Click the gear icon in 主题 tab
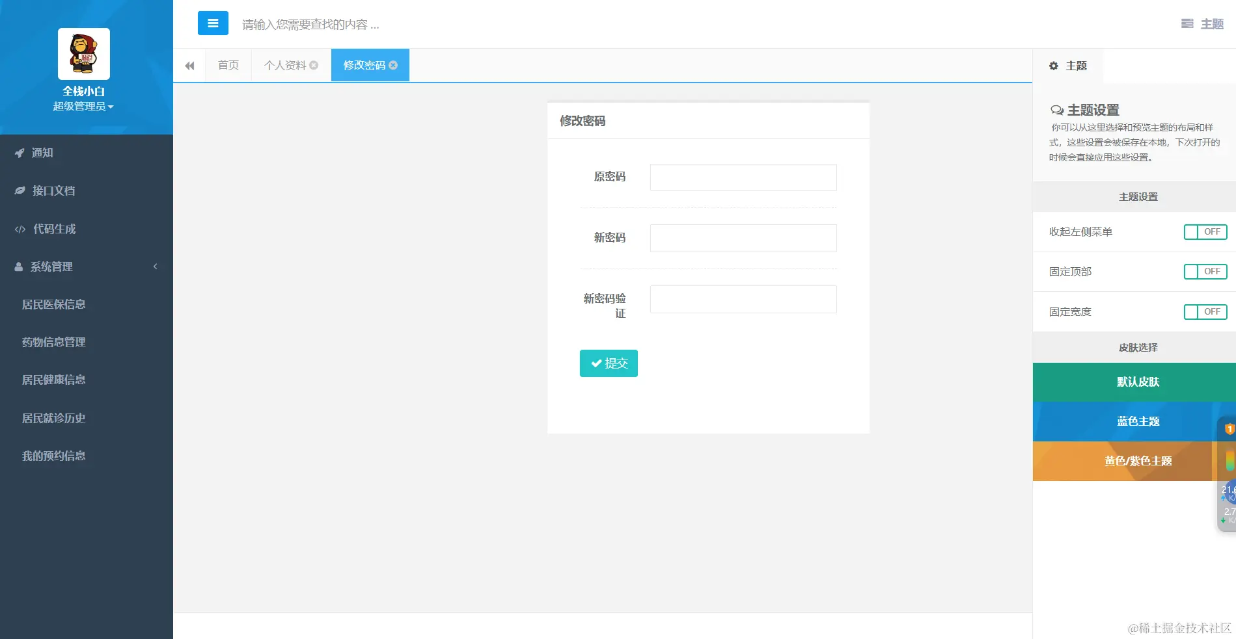This screenshot has width=1236, height=639. pyautogui.click(x=1054, y=66)
